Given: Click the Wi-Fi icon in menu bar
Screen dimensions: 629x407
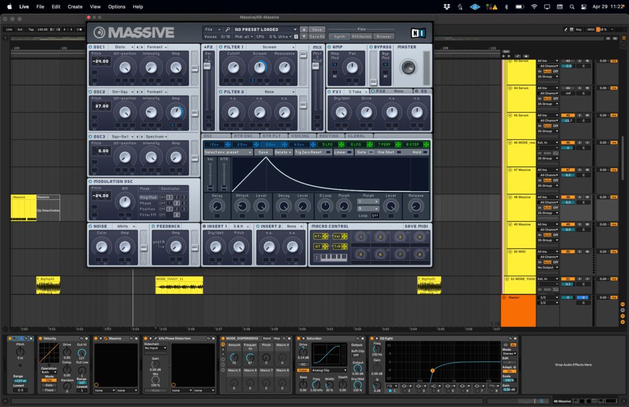Looking at the screenshot, I should pos(534,7).
